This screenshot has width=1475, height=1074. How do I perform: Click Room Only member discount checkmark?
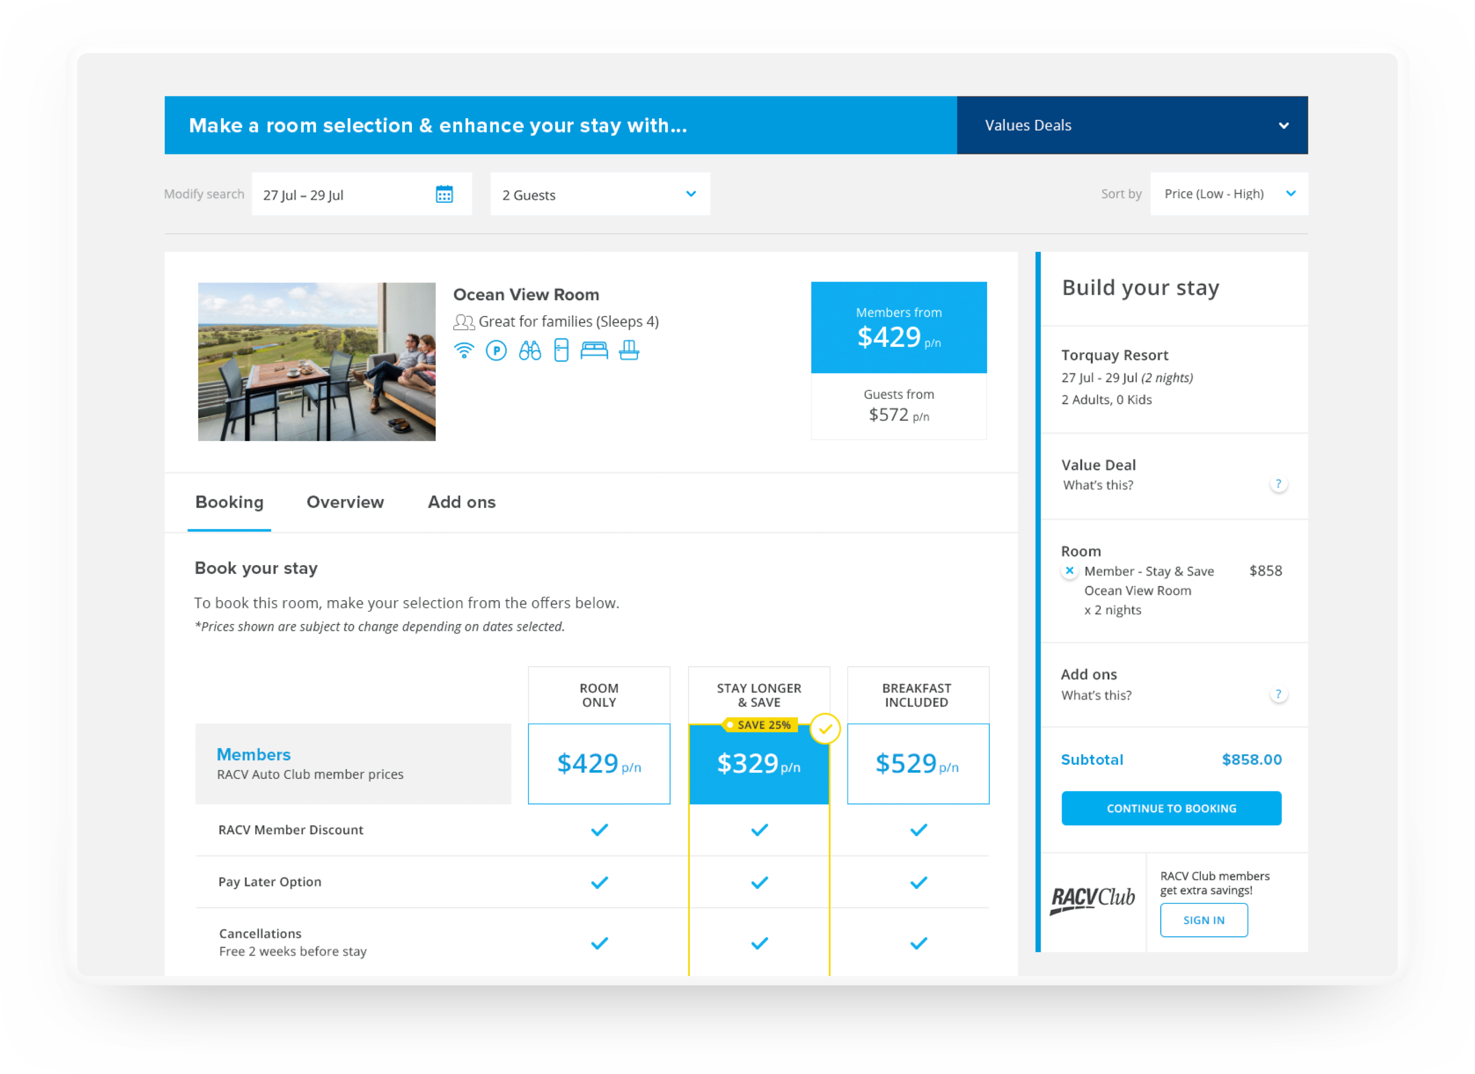coord(599,829)
